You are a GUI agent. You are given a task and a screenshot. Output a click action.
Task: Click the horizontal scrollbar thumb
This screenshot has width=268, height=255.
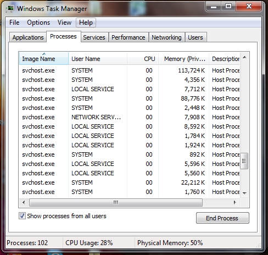click(x=116, y=202)
